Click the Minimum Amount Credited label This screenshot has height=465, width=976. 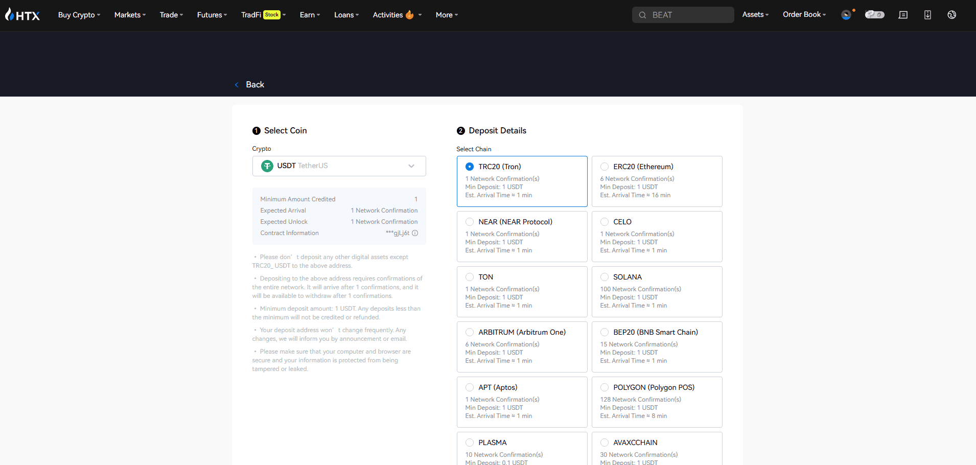298,199
